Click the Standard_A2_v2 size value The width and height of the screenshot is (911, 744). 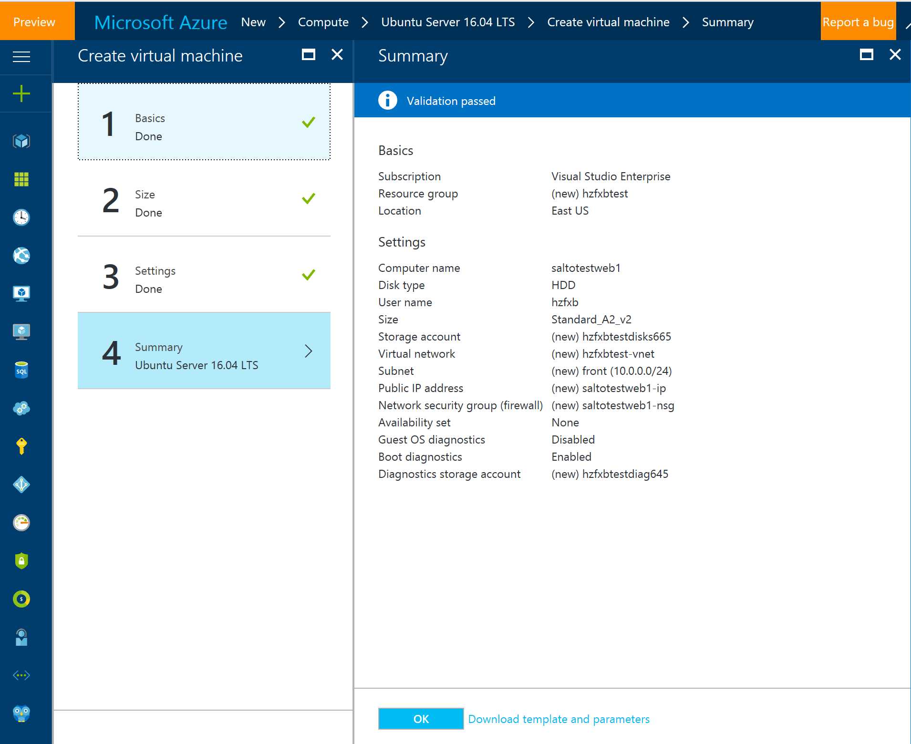click(591, 320)
